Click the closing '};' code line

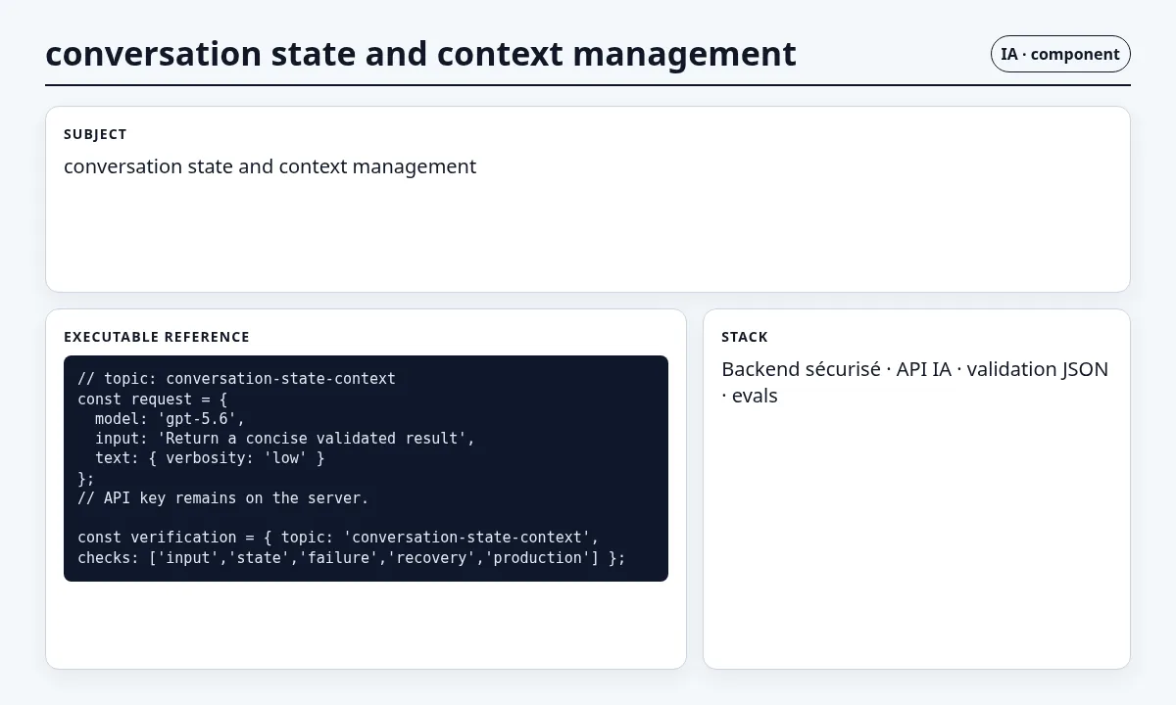tap(86, 478)
